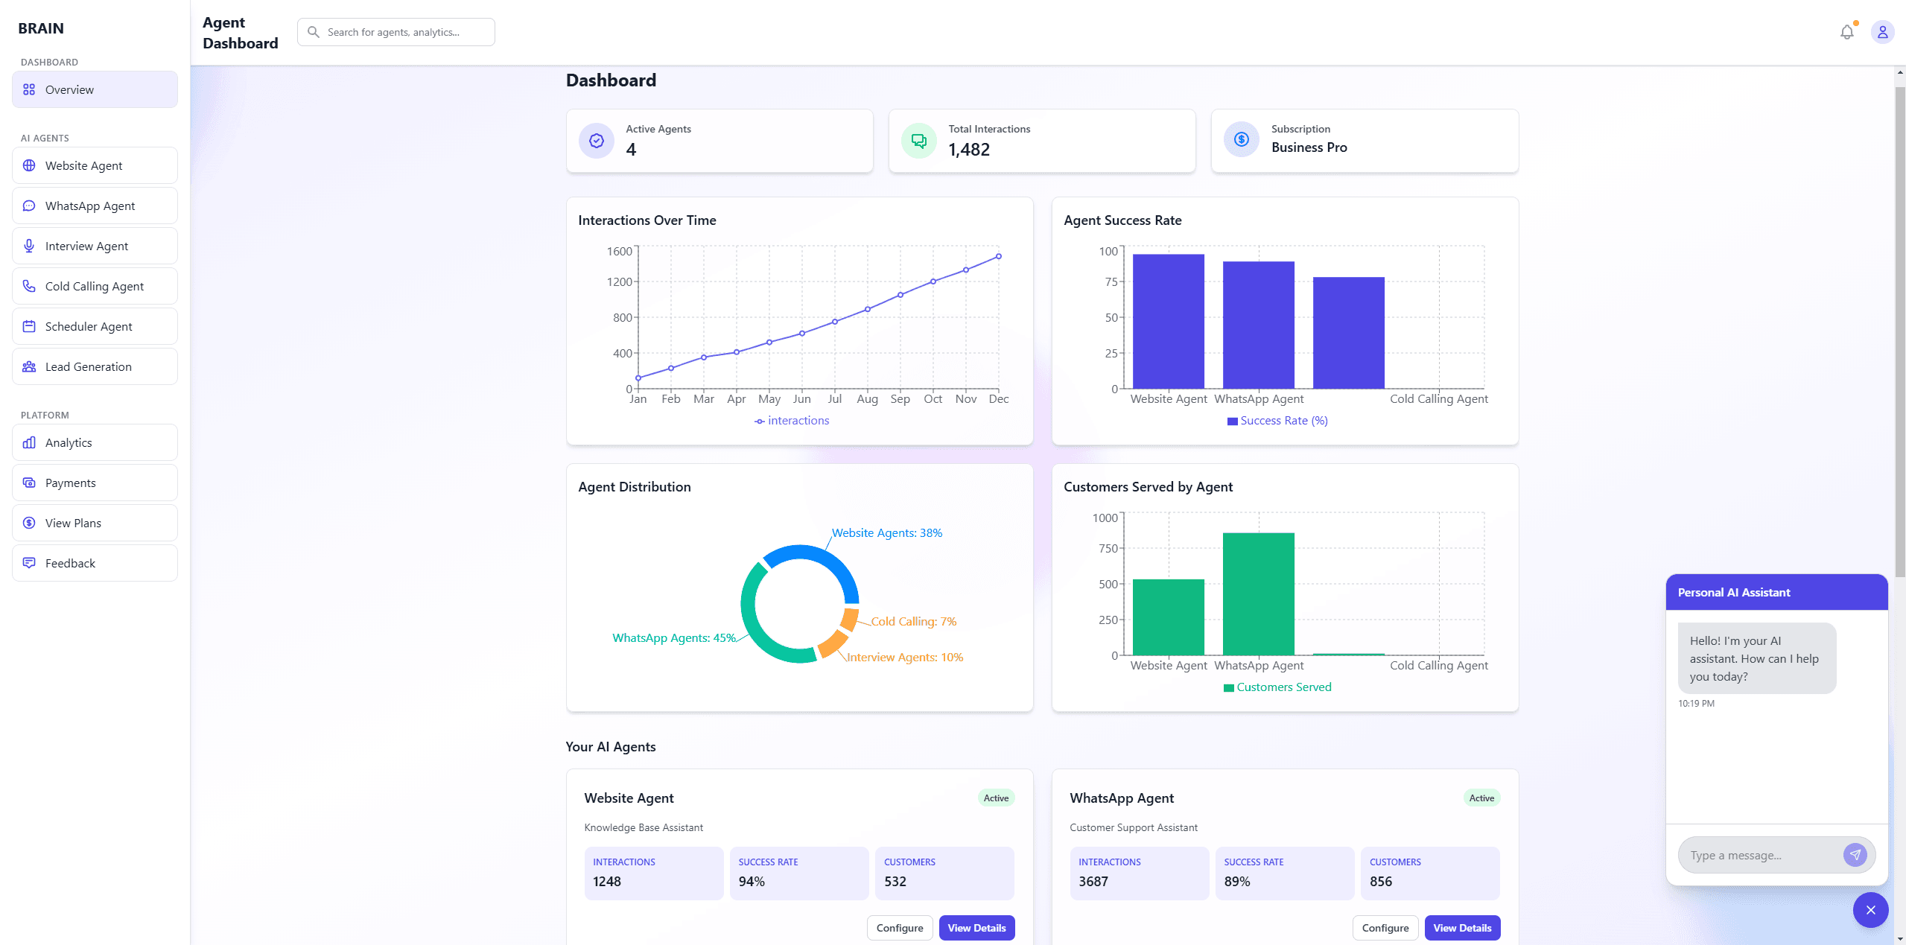Viewport: 1906px width, 945px height.
Task: Toggle the Success Rate (%) legend entry
Action: tap(1277, 421)
